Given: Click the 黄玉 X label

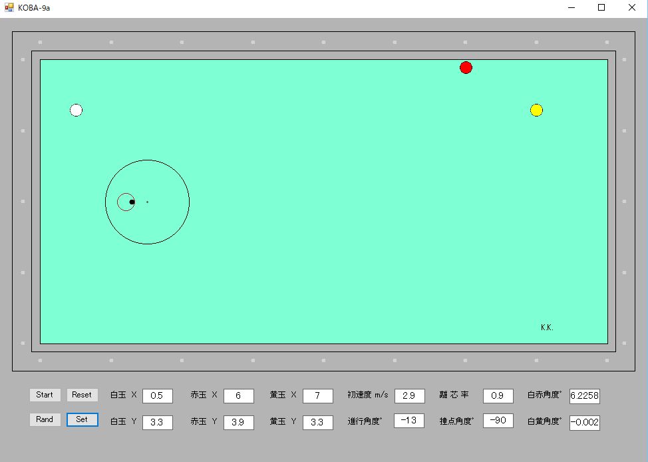Looking at the screenshot, I should tap(283, 395).
